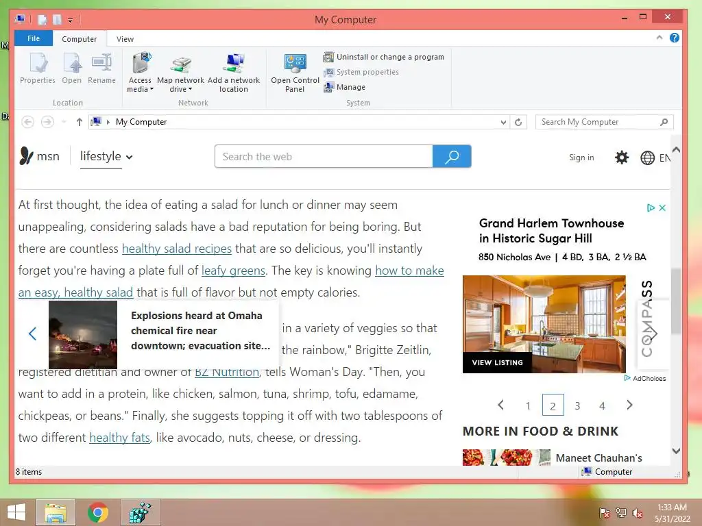Click the Action Center flag icon

point(605,513)
